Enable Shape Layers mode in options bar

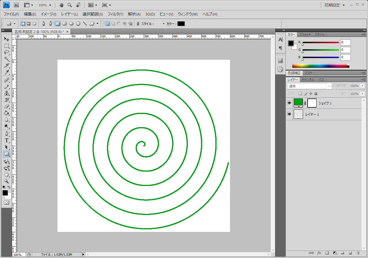point(23,24)
